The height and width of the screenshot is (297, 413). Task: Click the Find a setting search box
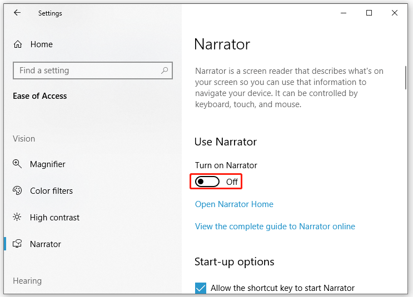[x=93, y=71]
